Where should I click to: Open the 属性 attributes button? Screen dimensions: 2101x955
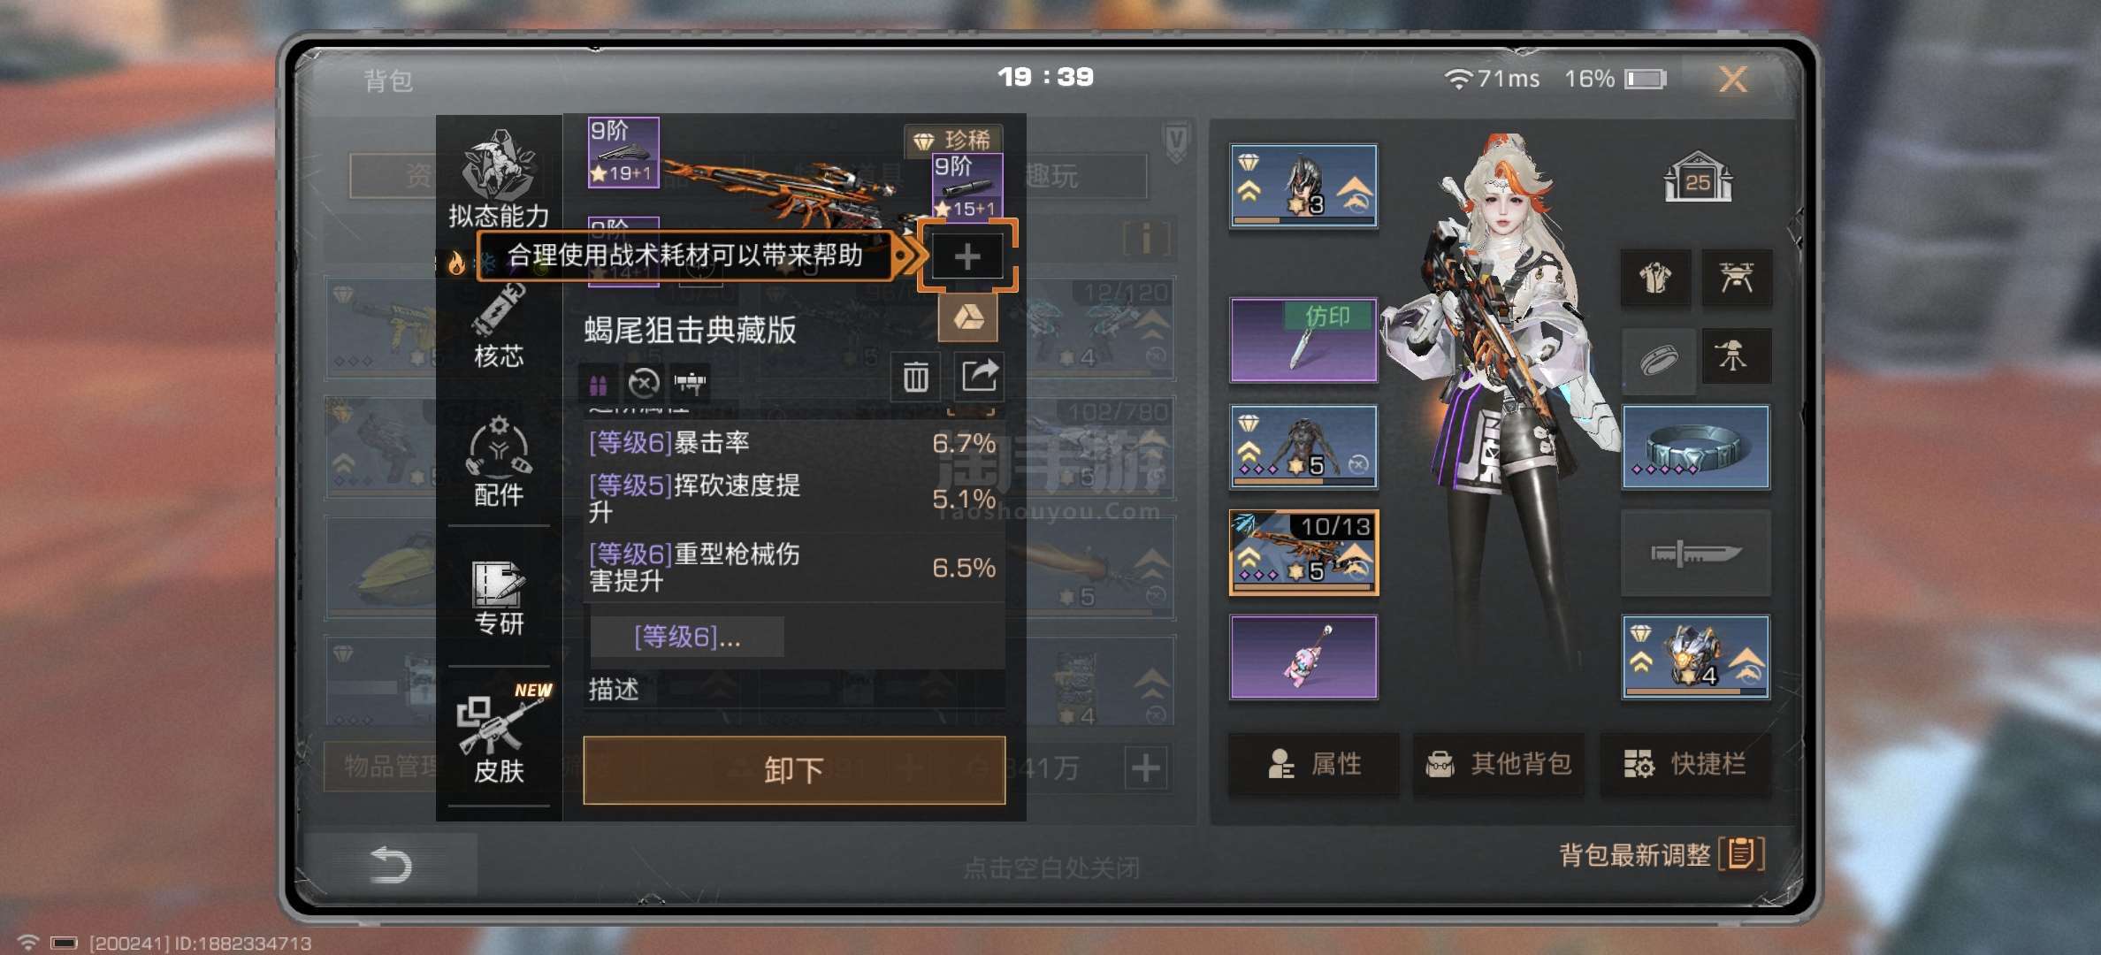coord(1314,764)
